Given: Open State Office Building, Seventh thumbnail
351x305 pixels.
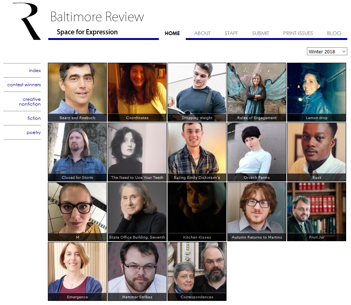Looking at the screenshot, I should pos(137,212).
